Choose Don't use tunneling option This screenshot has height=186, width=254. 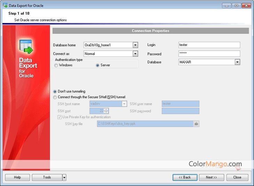point(55,92)
